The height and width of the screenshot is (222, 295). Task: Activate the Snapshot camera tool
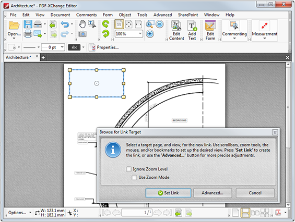(x=82, y=34)
